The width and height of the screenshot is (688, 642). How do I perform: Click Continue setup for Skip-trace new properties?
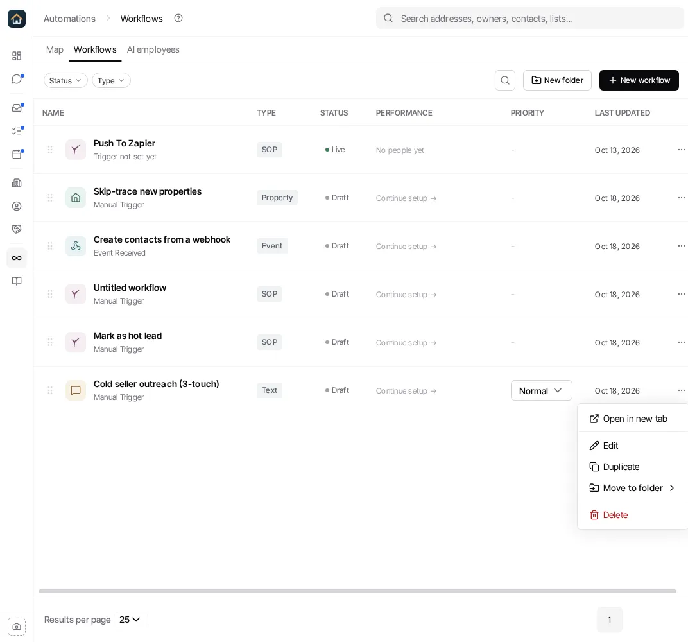coord(406,198)
